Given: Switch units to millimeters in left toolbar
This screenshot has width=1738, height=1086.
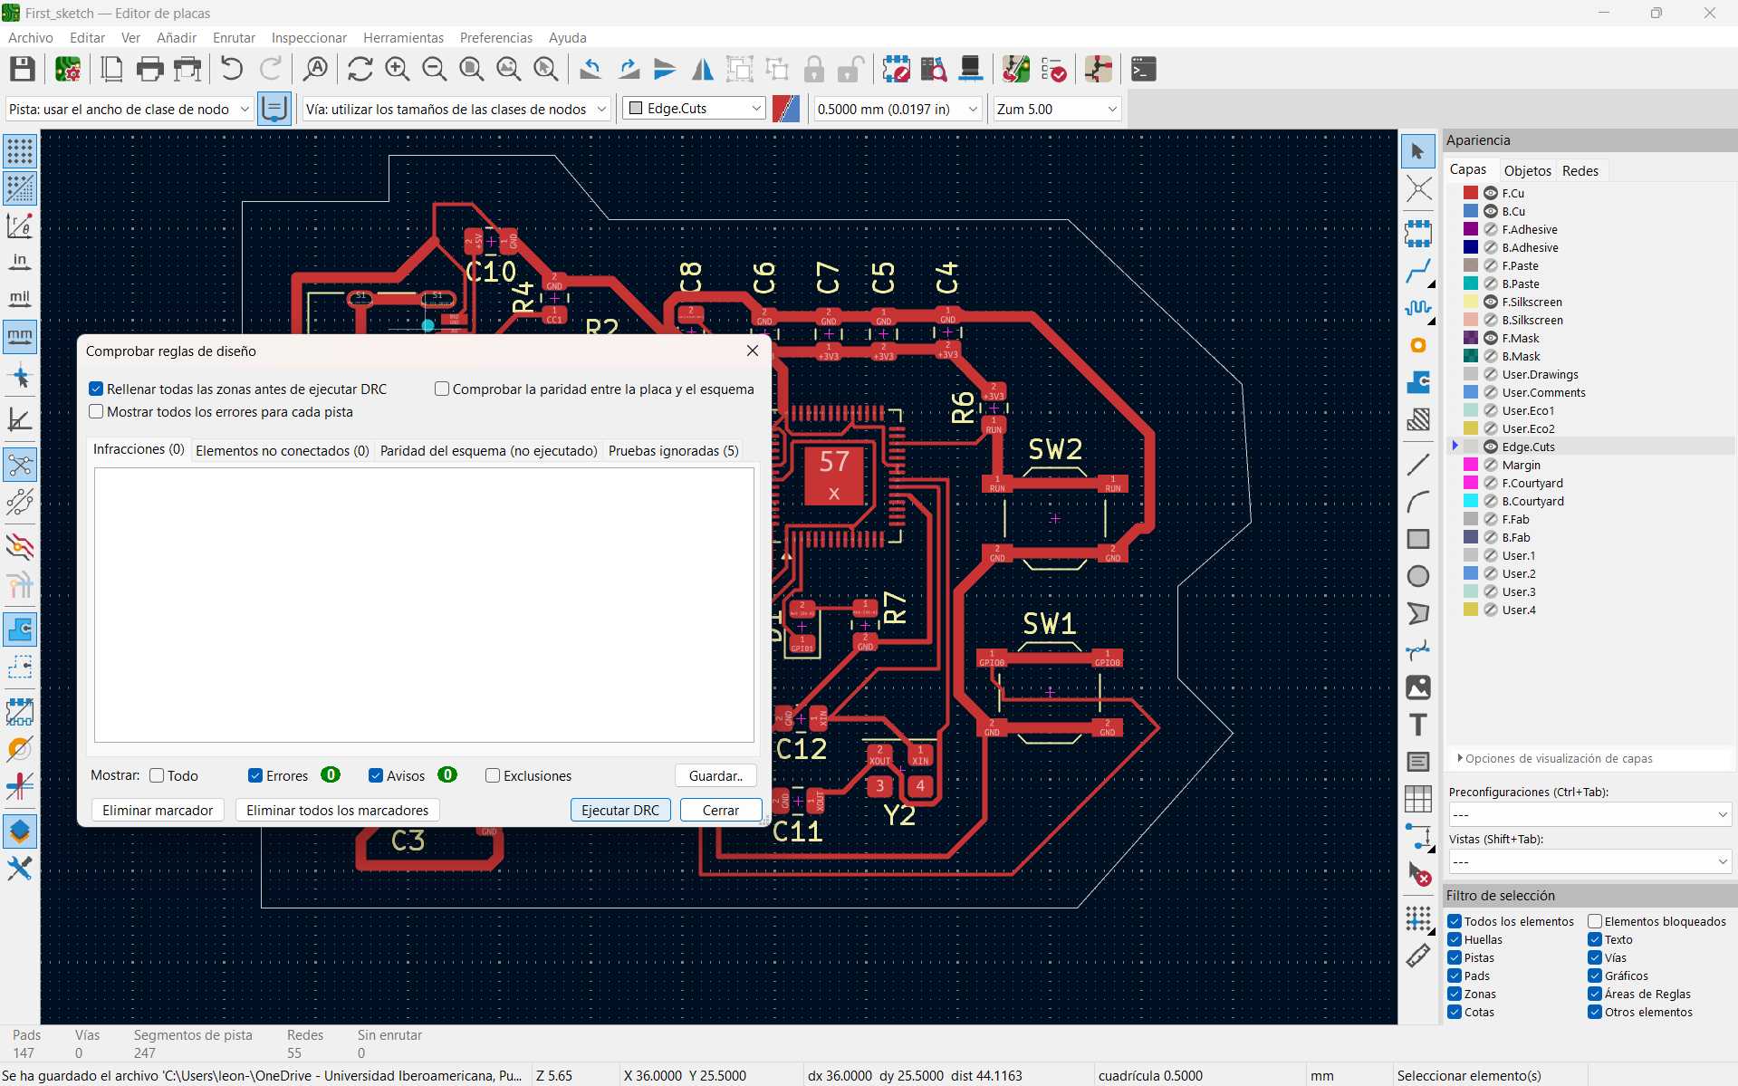Looking at the screenshot, I should (x=20, y=336).
